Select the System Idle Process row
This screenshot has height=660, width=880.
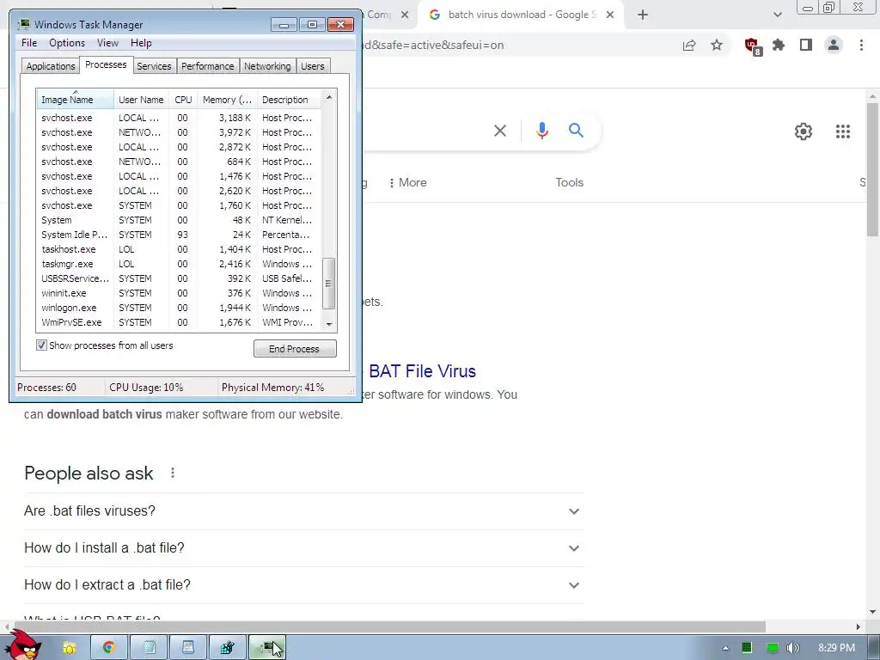pyautogui.click(x=179, y=235)
